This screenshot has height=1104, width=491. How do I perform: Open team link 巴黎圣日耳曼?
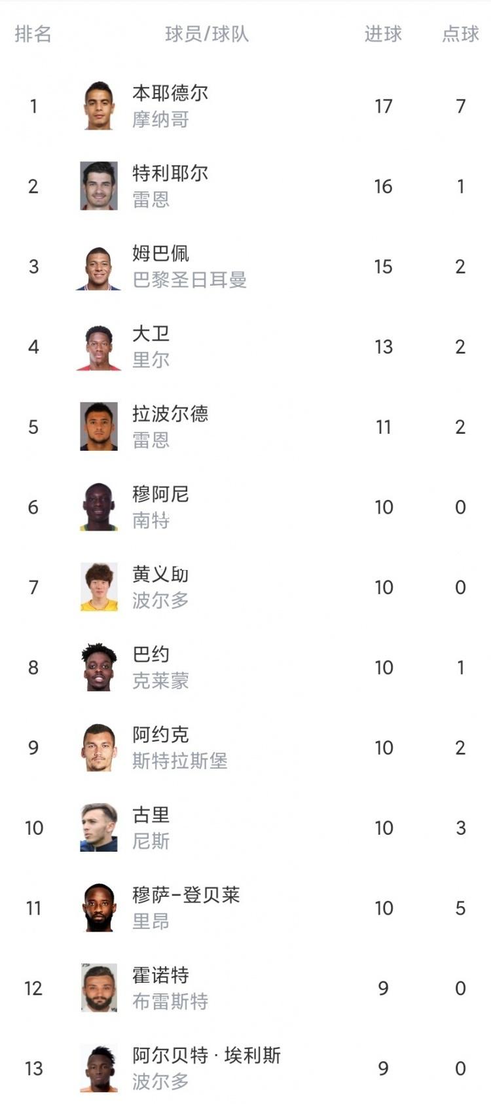pyautogui.click(x=189, y=280)
